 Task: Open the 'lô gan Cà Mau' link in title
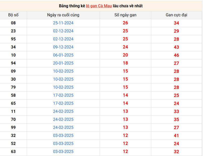point(99,6)
